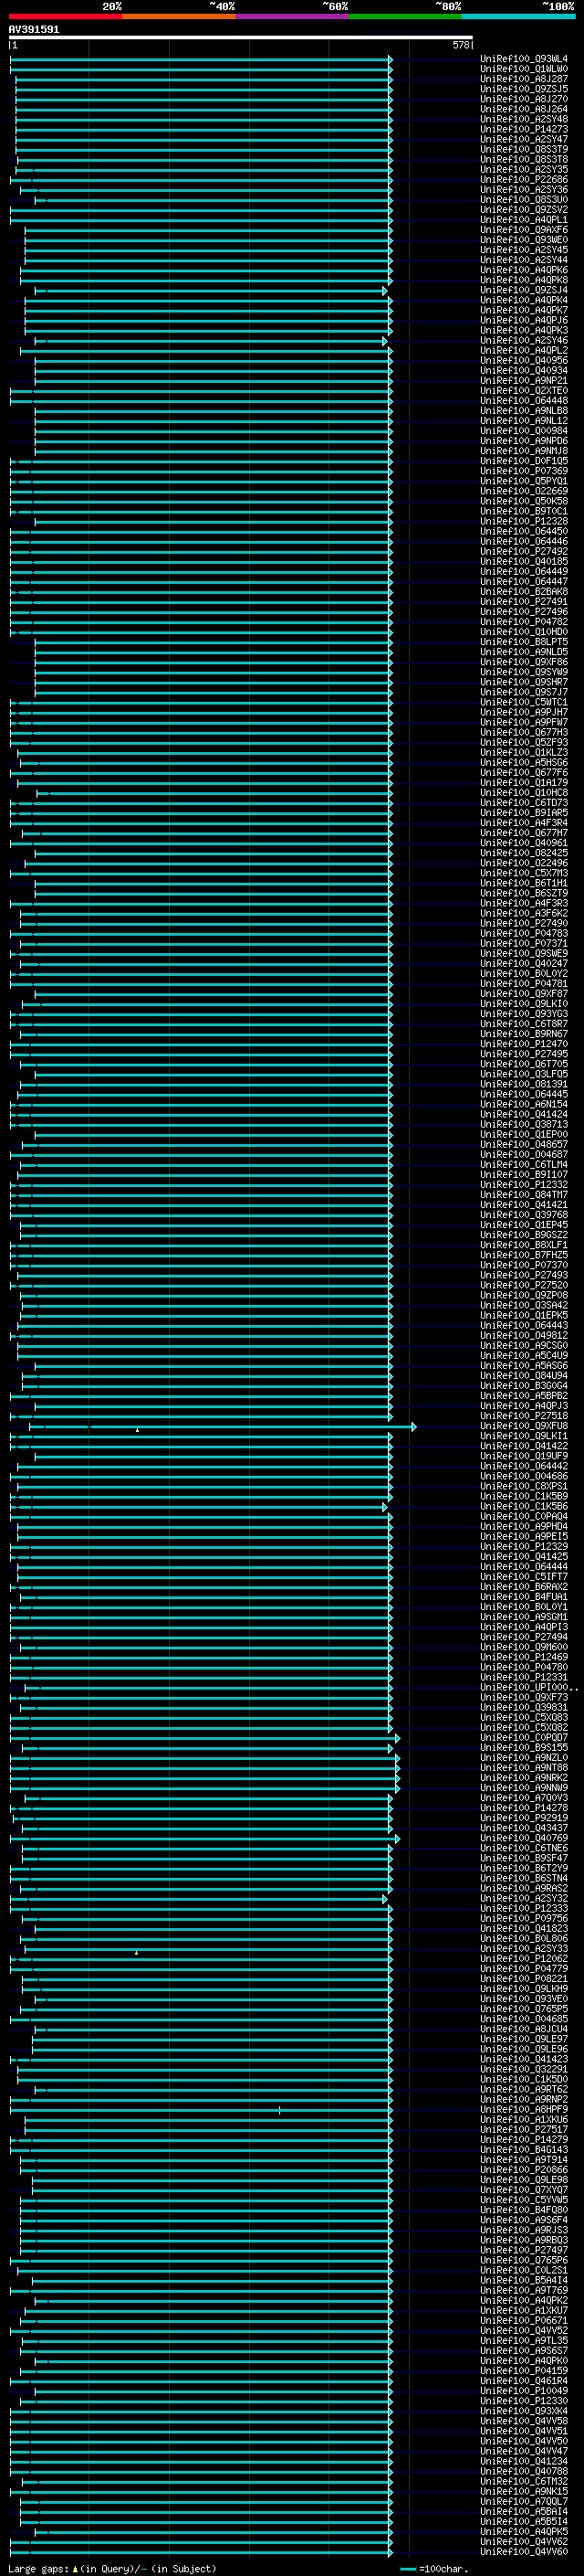Select the UniRef100_Q19UF9 label

523,1457
